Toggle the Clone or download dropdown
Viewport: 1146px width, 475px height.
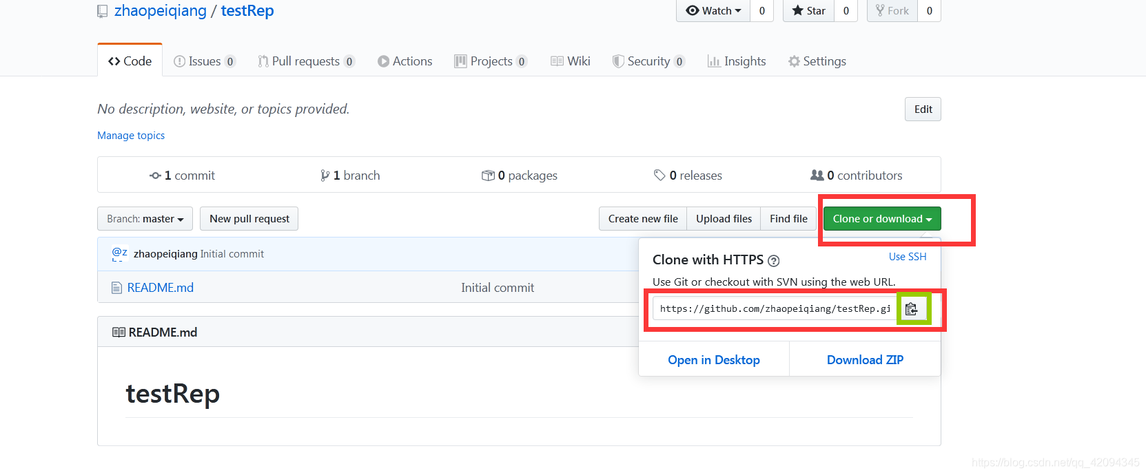882,219
